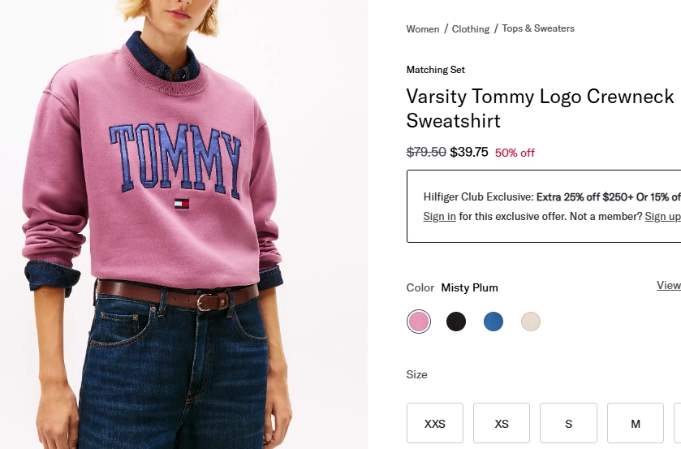Select the pink Misty Plum color swatch
The image size is (681, 449).
[419, 322]
